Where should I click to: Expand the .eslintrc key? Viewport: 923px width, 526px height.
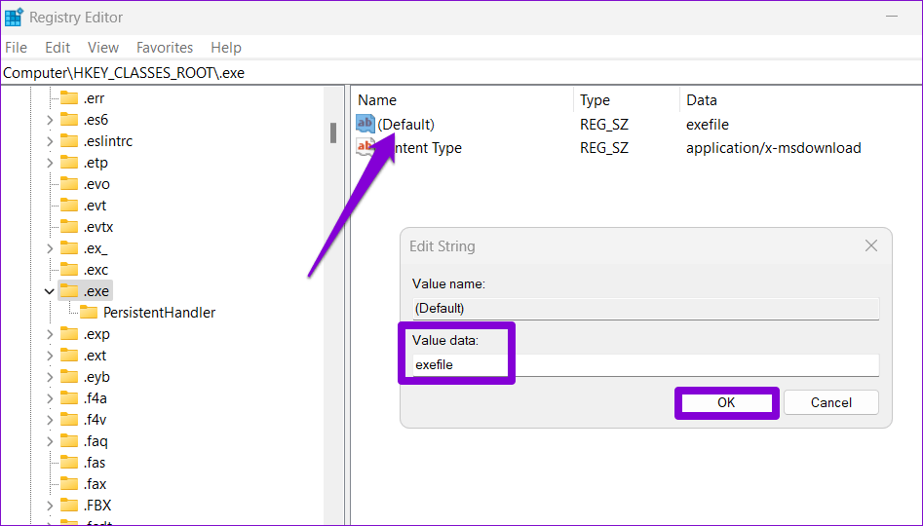click(x=50, y=141)
